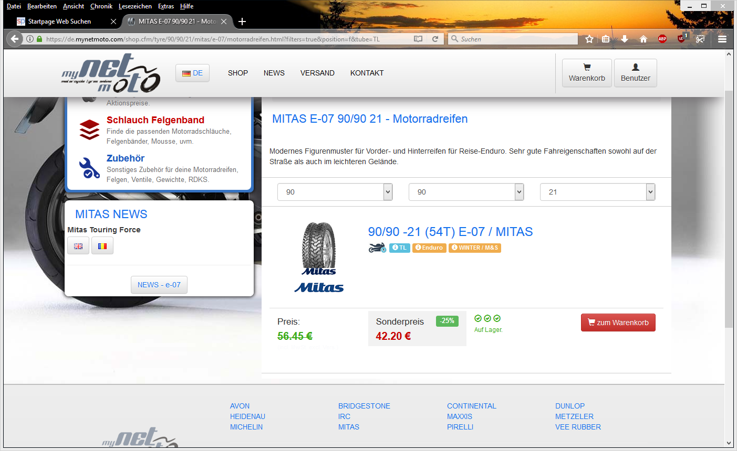Viewport: 737px width, 451px height.
Task: Open the PIRELLI brand footer link
Action: [x=460, y=427]
